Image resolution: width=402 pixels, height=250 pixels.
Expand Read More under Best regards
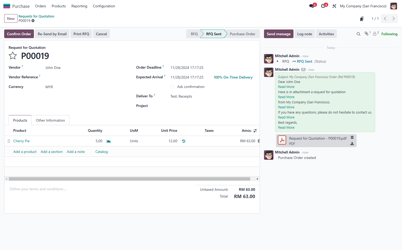pos(286,128)
